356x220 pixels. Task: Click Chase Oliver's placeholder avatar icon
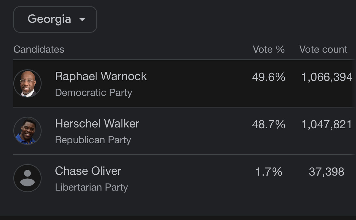click(x=28, y=178)
